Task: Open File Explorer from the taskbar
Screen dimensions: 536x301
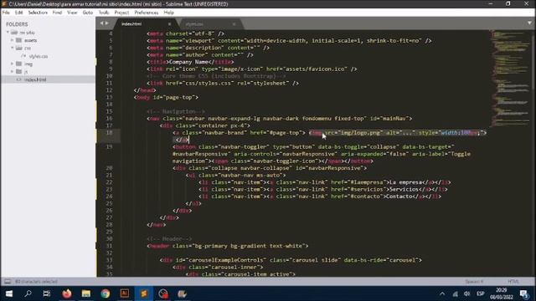Action: click(x=85, y=293)
